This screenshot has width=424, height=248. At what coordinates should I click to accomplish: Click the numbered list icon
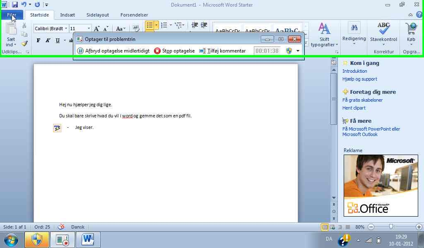(x=164, y=25)
